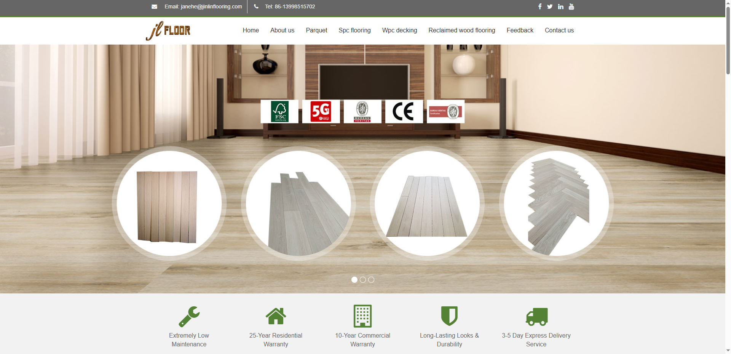Click the JL Floor logo
Image resolution: width=731 pixels, height=354 pixels.
[x=168, y=30]
